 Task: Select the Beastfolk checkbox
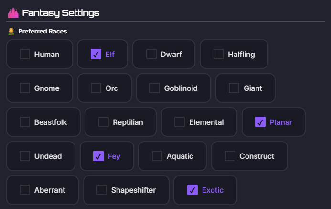(25, 122)
